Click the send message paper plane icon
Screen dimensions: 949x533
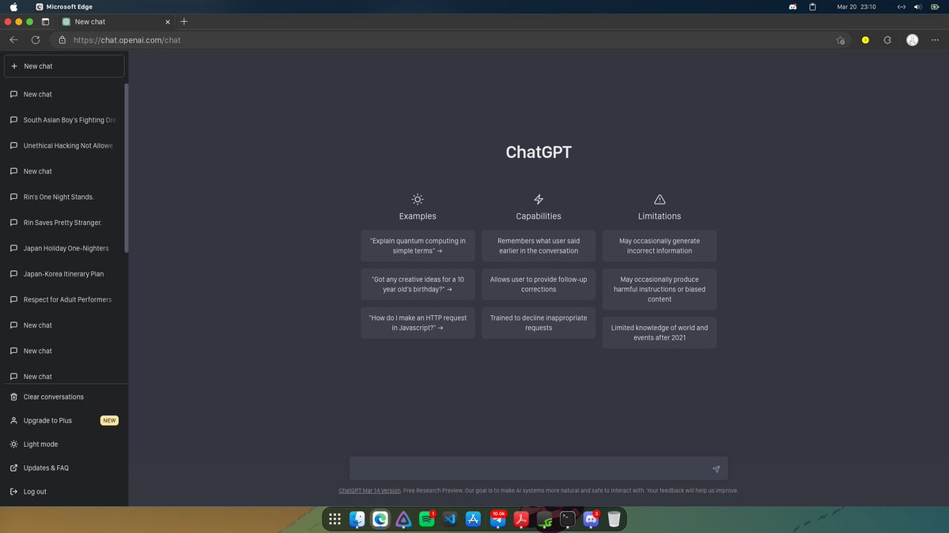tap(716, 469)
